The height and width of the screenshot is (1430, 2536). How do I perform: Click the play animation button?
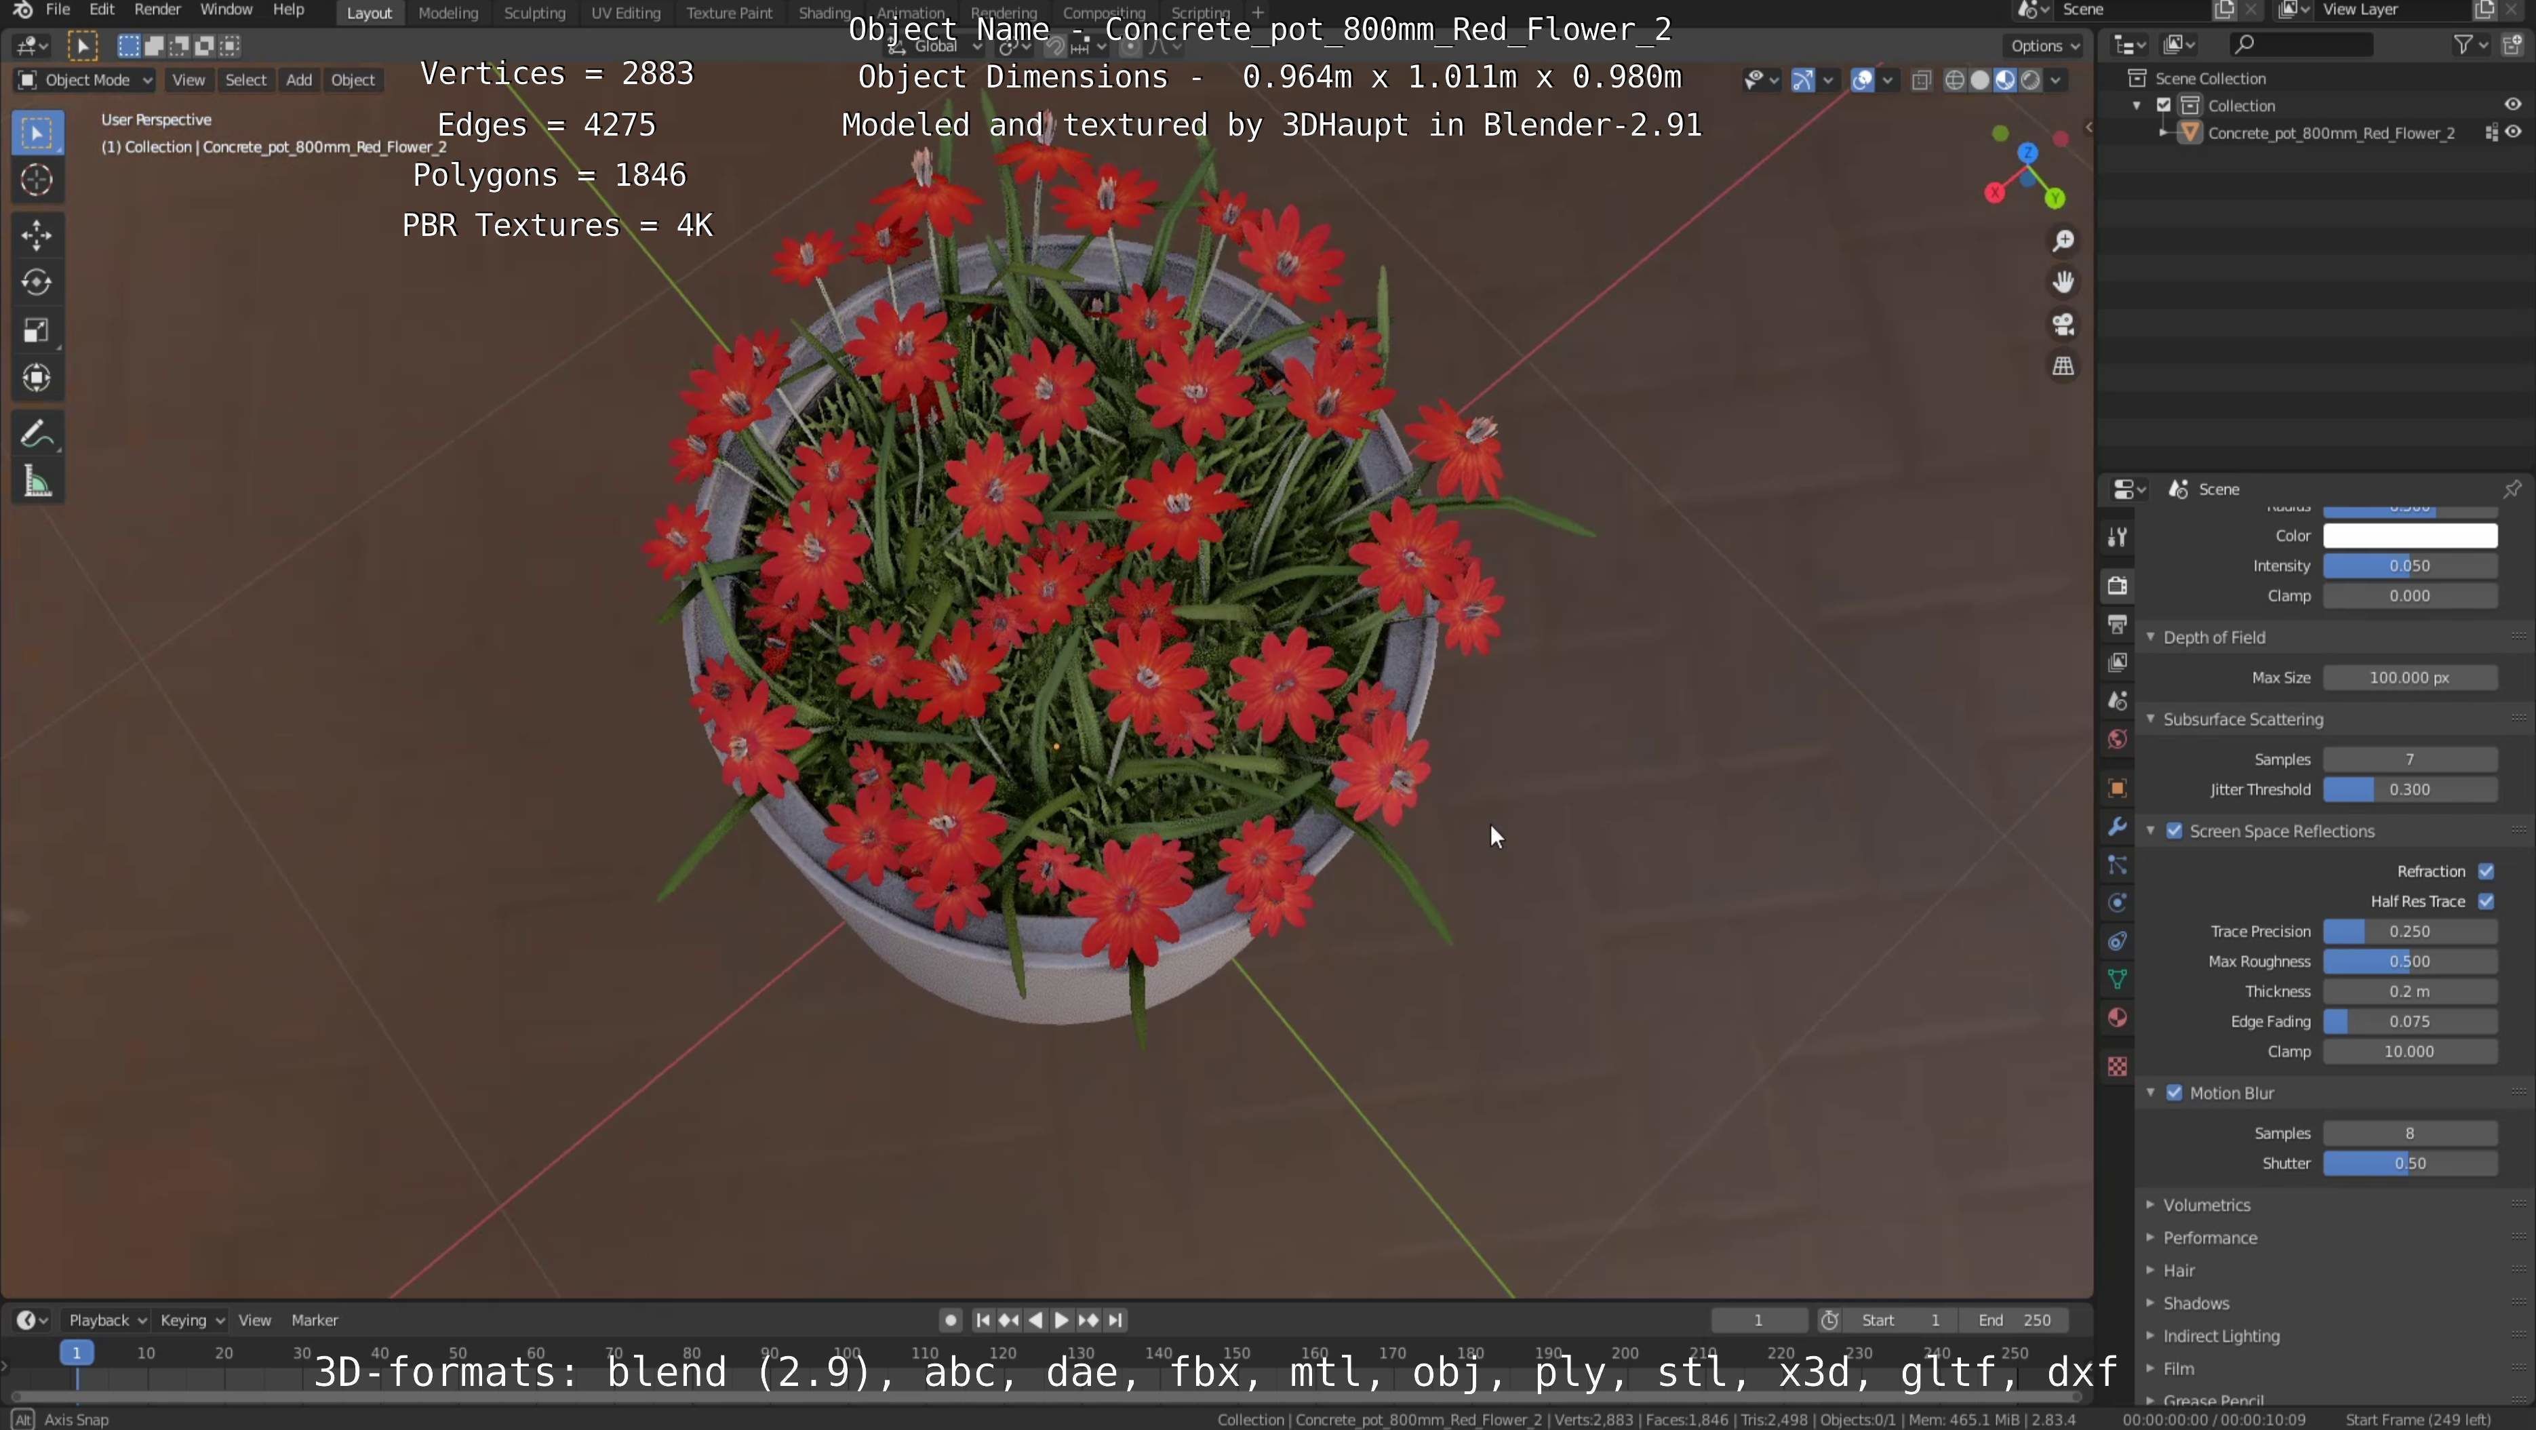1061,1321
